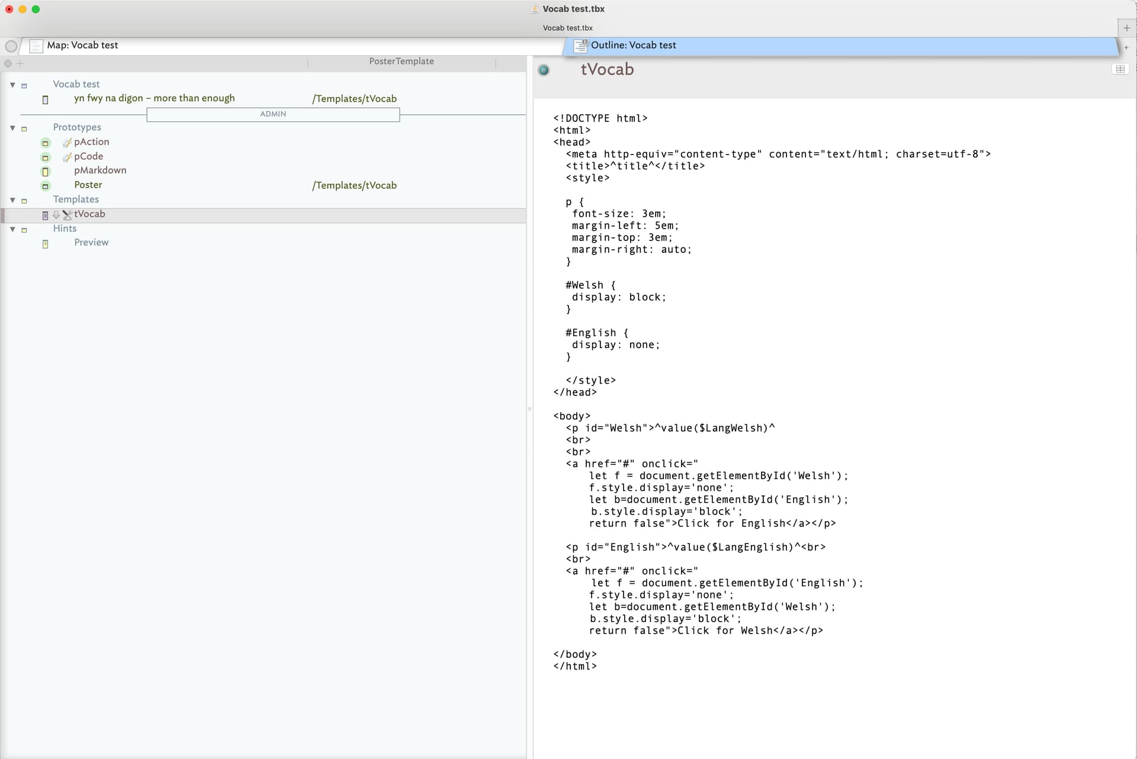Viewport: 1137px width, 759px height.
Task: Click the Hints container icon
Action: pos(24,230)
